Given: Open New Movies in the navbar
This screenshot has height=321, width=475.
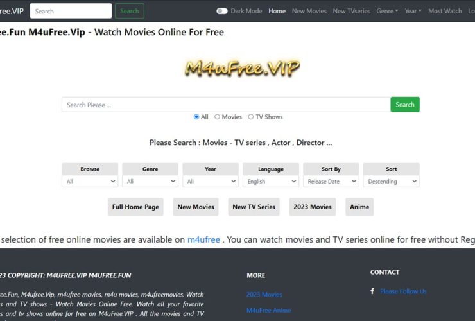Looking at the screenshot, I should coord(309,11).
